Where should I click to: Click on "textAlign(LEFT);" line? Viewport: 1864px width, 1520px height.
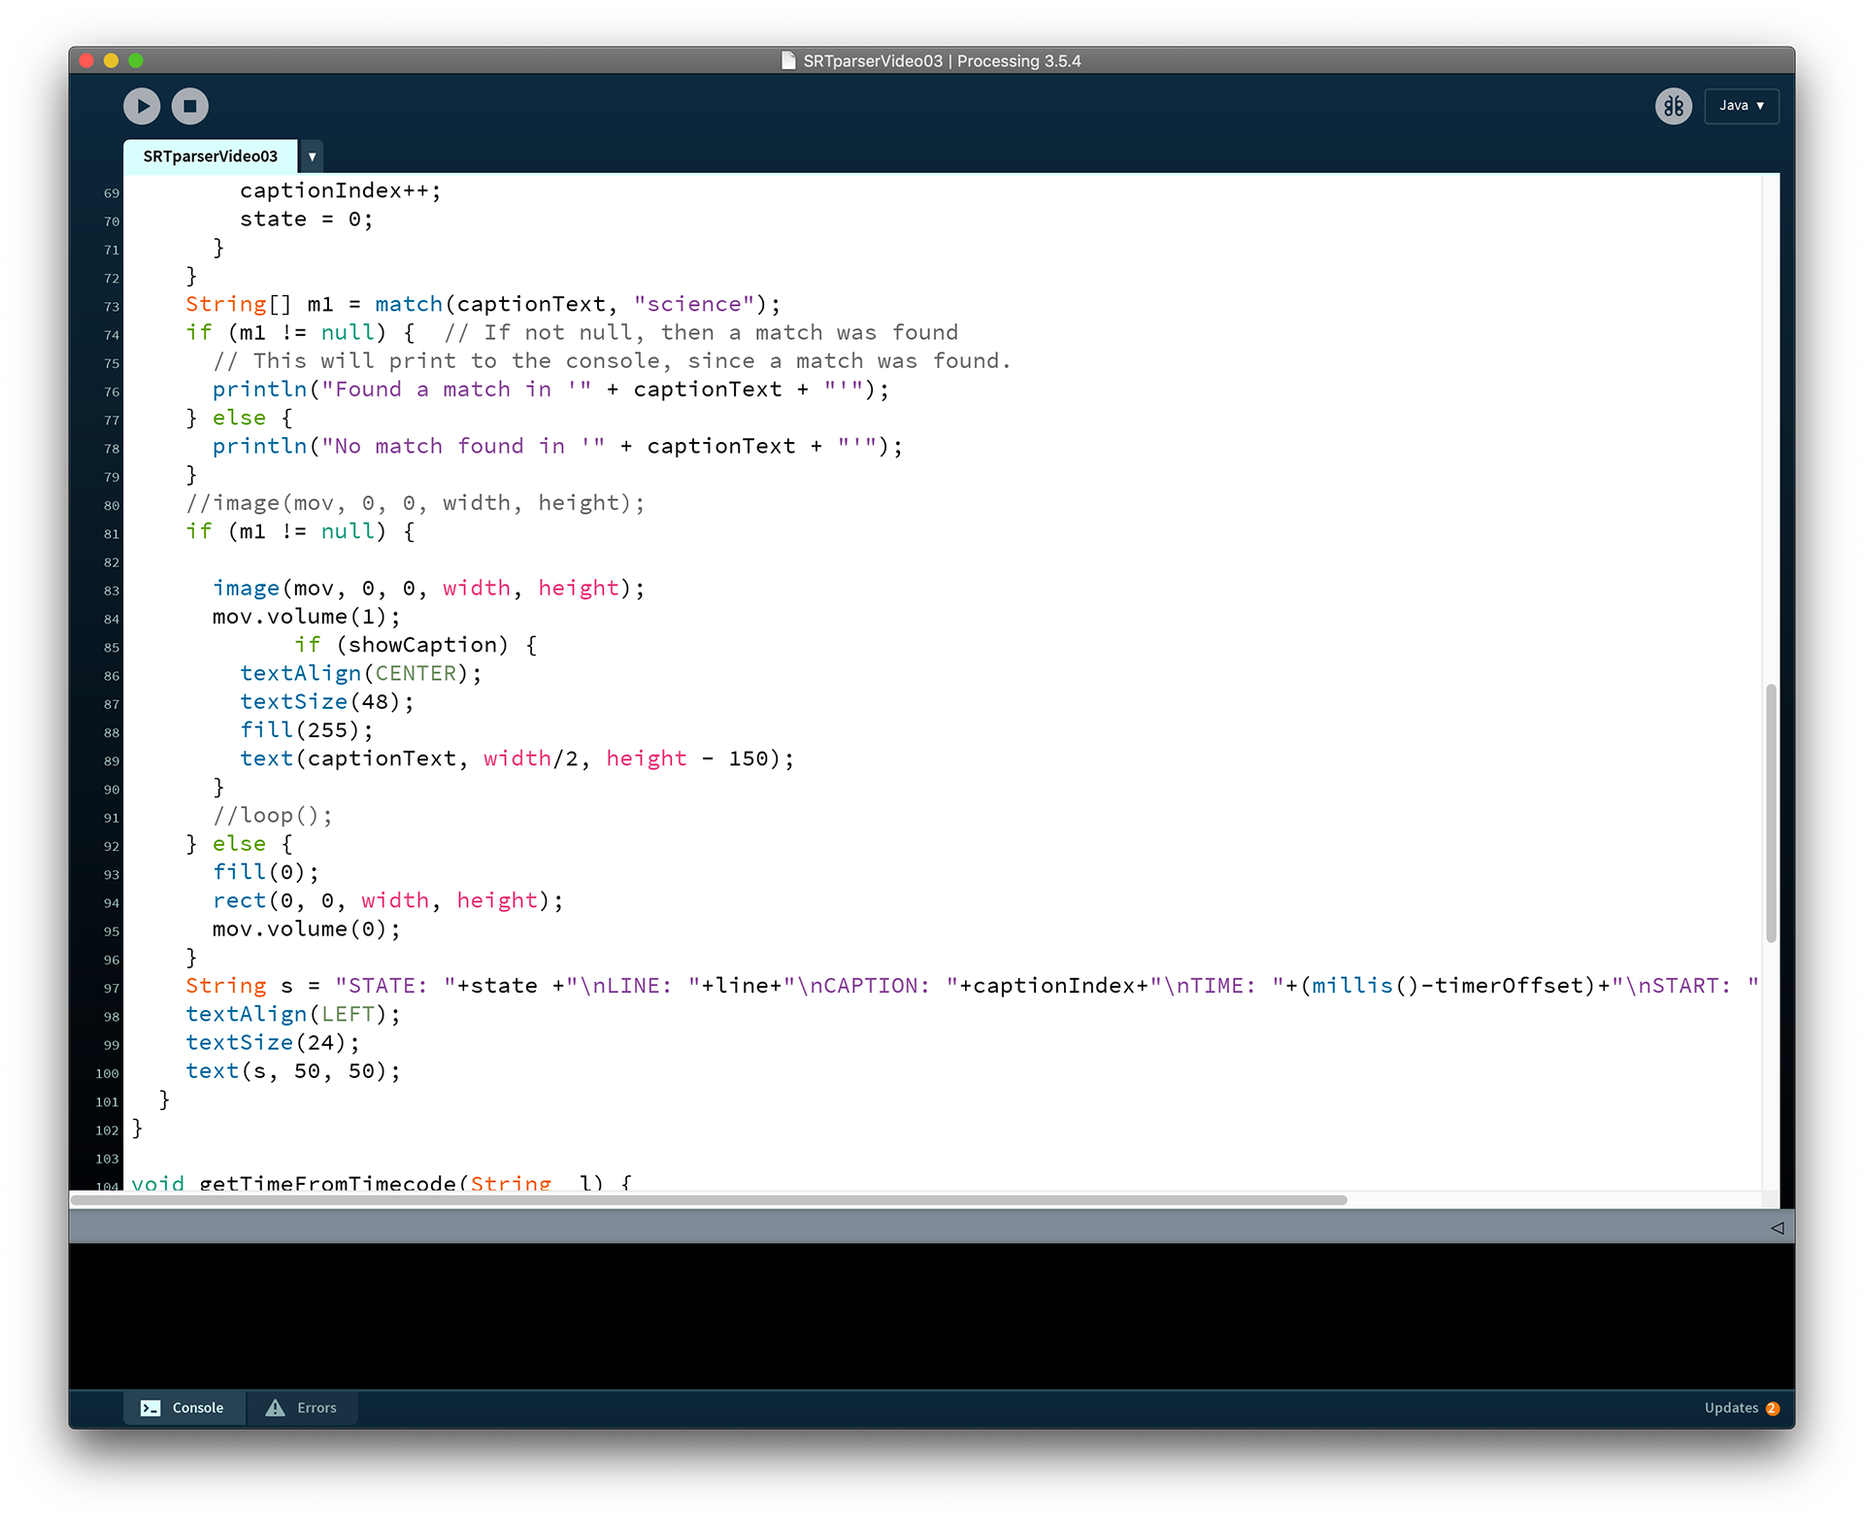(292, 1014)
